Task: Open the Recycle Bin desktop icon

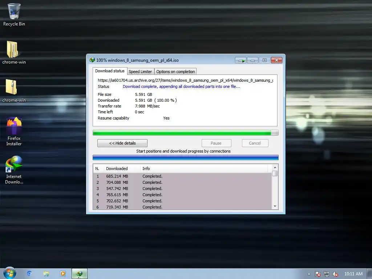Action: pos(14,14)
